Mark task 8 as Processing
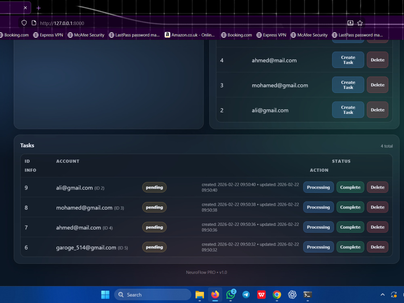The width and height of the screenshot is (404, 303). (x=318, y=207)
